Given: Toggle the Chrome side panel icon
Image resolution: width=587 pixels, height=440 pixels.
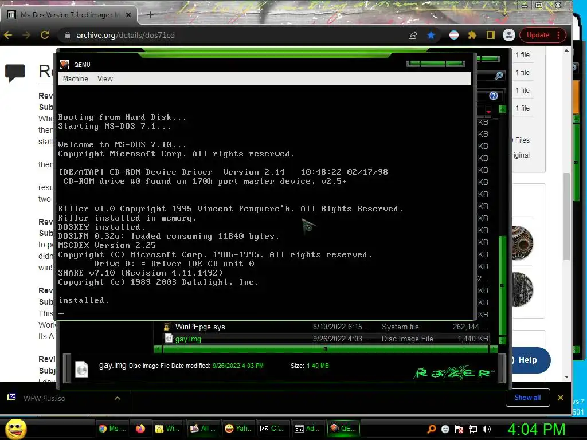Looking at the screenshot, I should (x=490, y=35).
